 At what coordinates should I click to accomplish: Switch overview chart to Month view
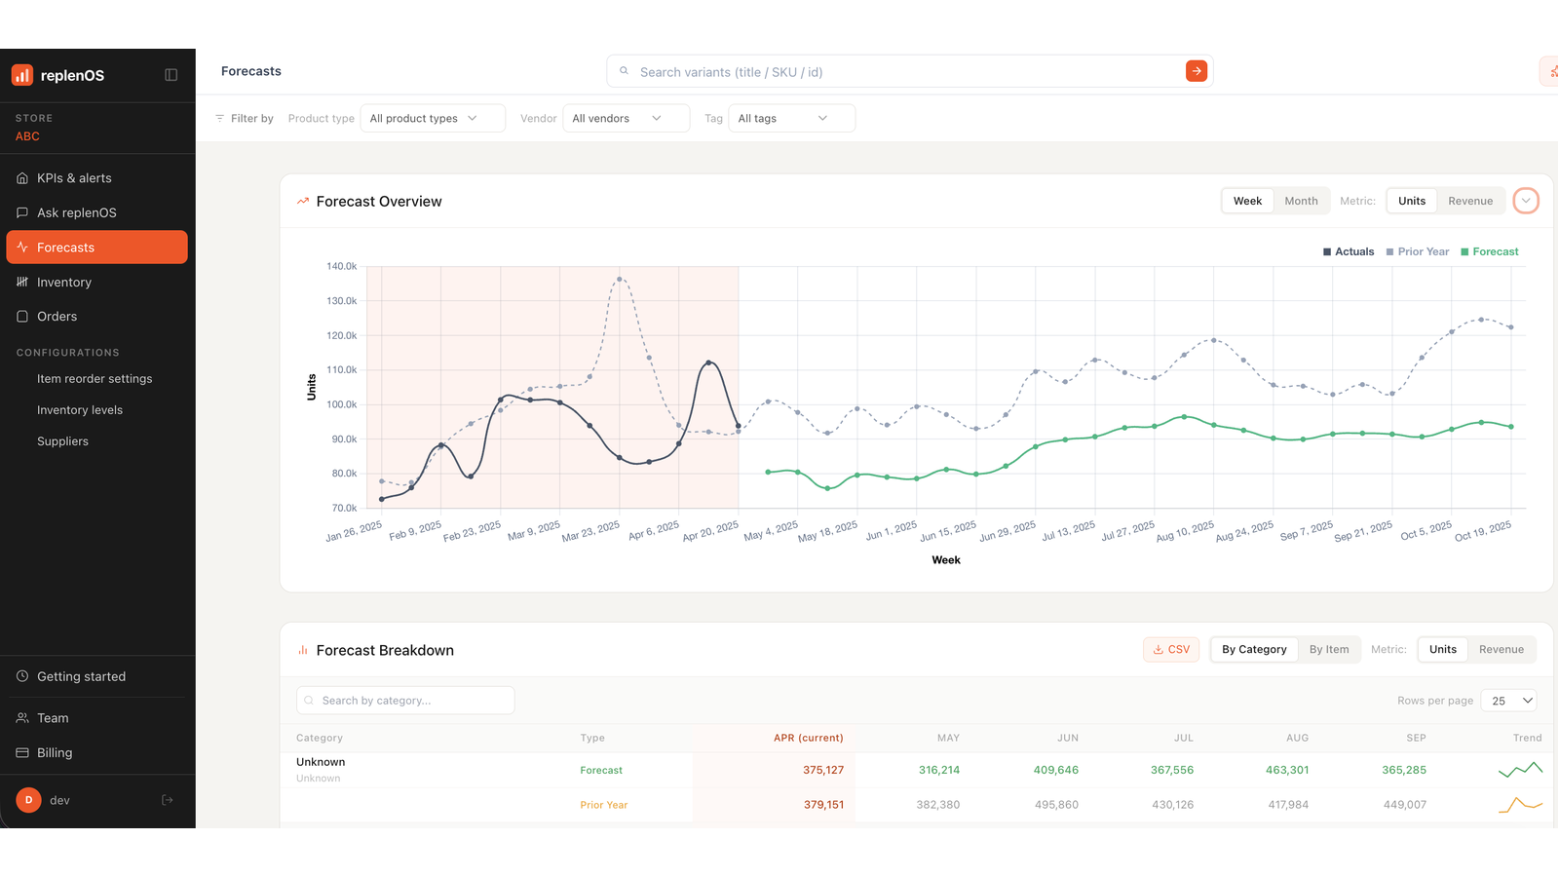tap(1301, 201)
